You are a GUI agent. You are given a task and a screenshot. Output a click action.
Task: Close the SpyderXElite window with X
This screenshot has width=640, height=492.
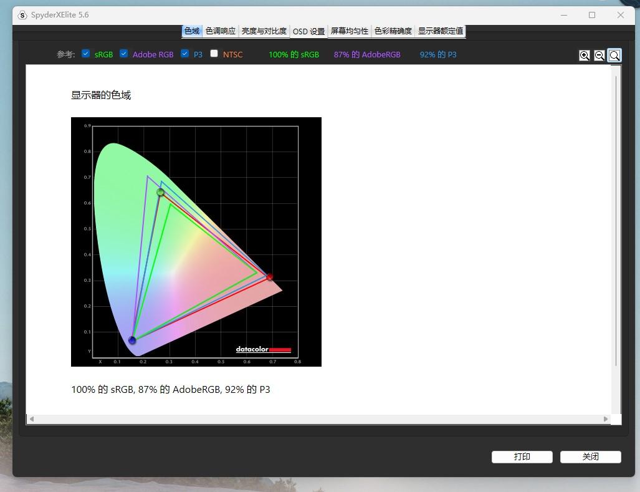coord(621,15)
